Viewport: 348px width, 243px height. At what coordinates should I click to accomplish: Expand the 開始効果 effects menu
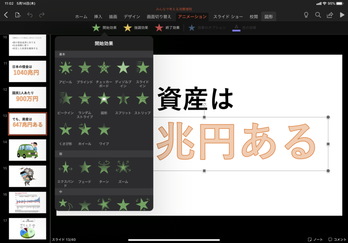pyautogui.click(x=104, y=28)
